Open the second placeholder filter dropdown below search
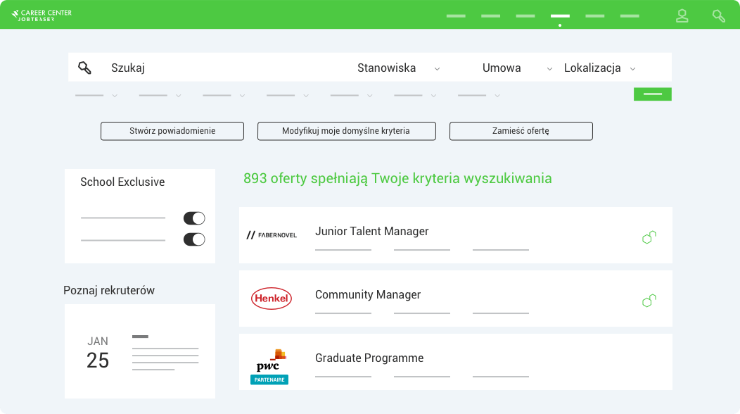 pyautogui.click(x=160, y=96)
